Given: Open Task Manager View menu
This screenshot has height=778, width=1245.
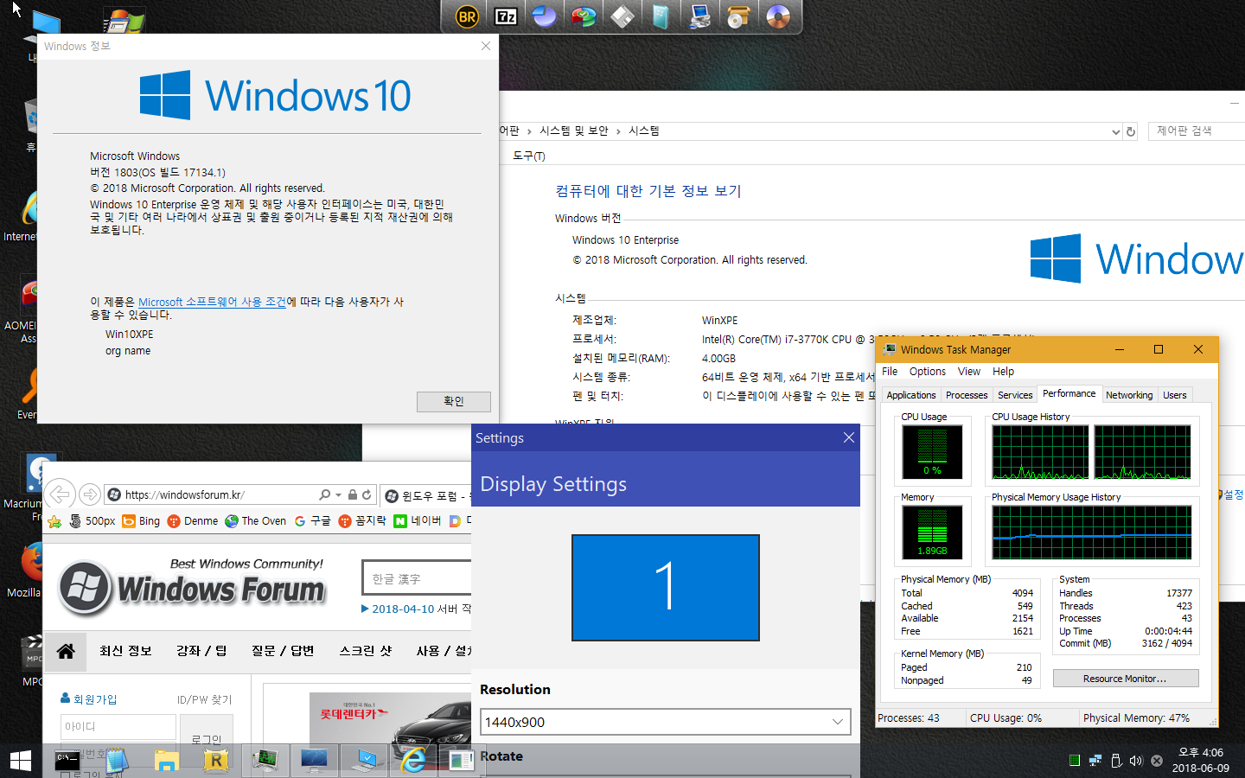Looking at the screenshot, I should (x=969, y=372).
